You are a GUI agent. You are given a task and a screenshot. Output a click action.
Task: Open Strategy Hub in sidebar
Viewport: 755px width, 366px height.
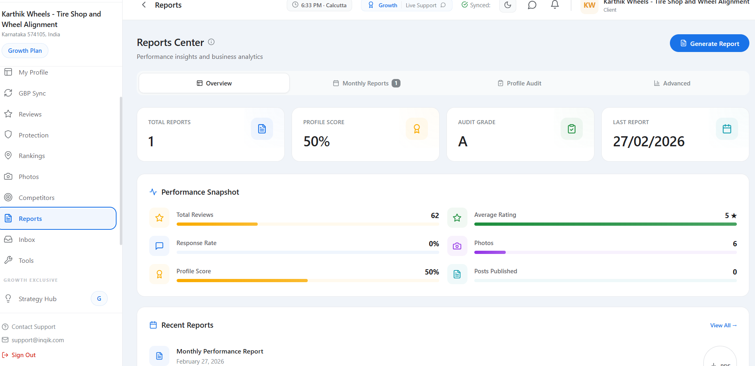click(38, 299)
